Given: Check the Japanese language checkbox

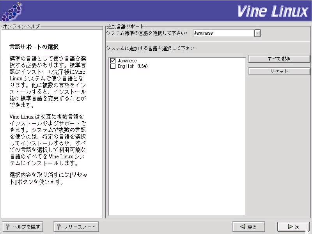Looking at the screenshot, I should pyautogui.click(x=113, y=60).
